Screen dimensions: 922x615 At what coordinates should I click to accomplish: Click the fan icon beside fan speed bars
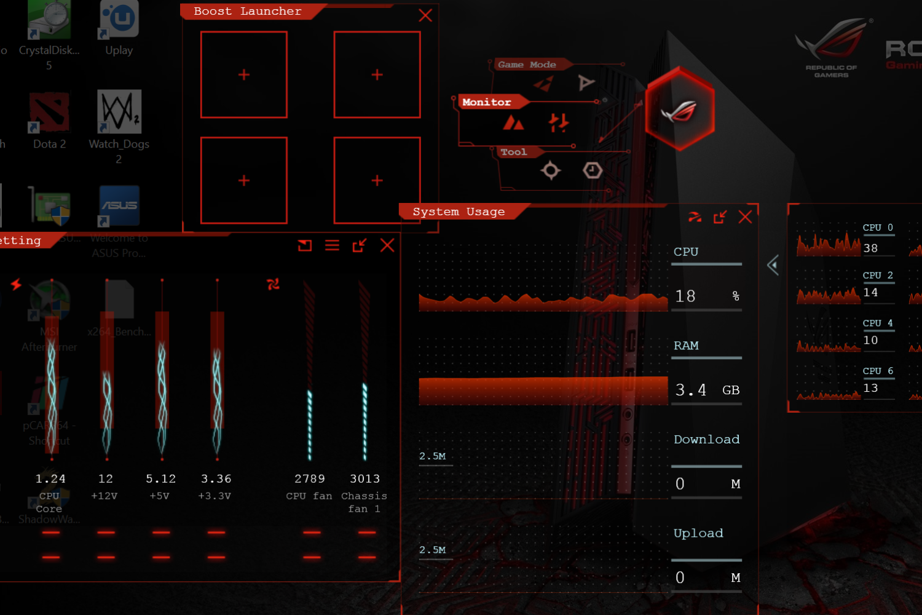coord(274,284)
